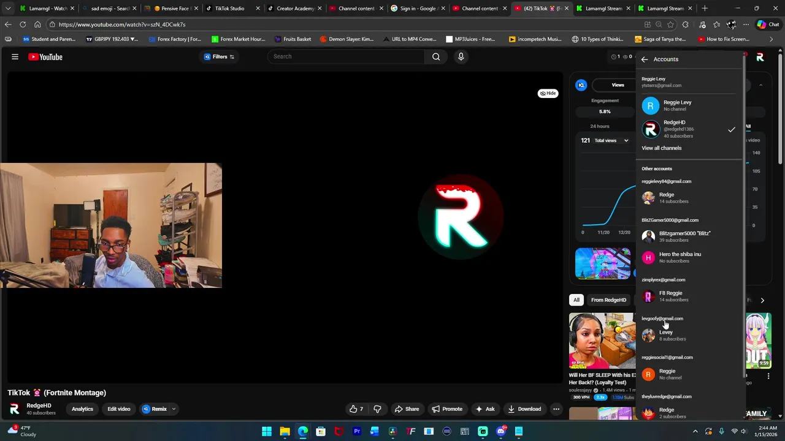
Task: Open the Windows Start menu
Action: click(267, 431)
